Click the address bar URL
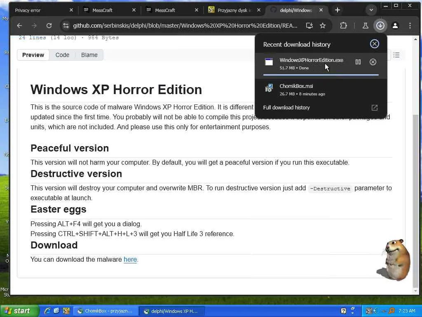The width and height of the screenshot is (422, 317). [185, 26]
